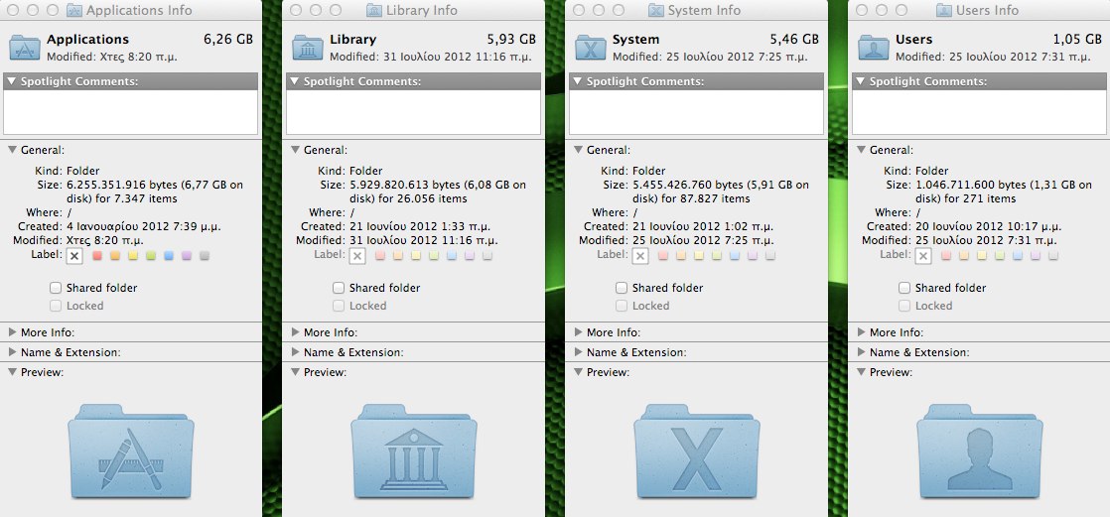Click the 'Library Info' window title
1110x517 pixels.
422,11
